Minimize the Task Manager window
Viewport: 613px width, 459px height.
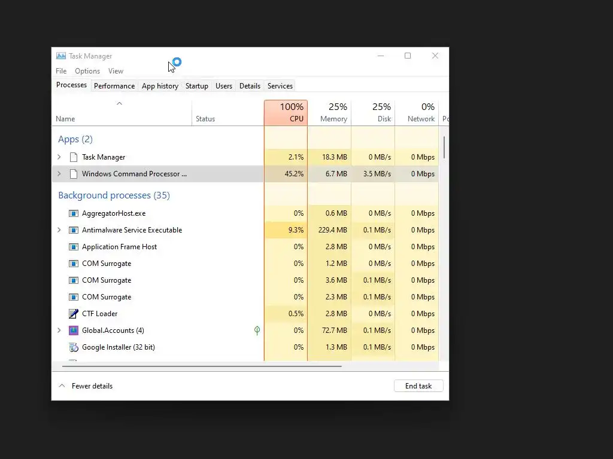[381, 56]
